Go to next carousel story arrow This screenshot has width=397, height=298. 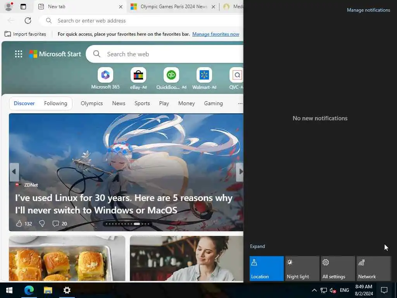pos(240,172)
